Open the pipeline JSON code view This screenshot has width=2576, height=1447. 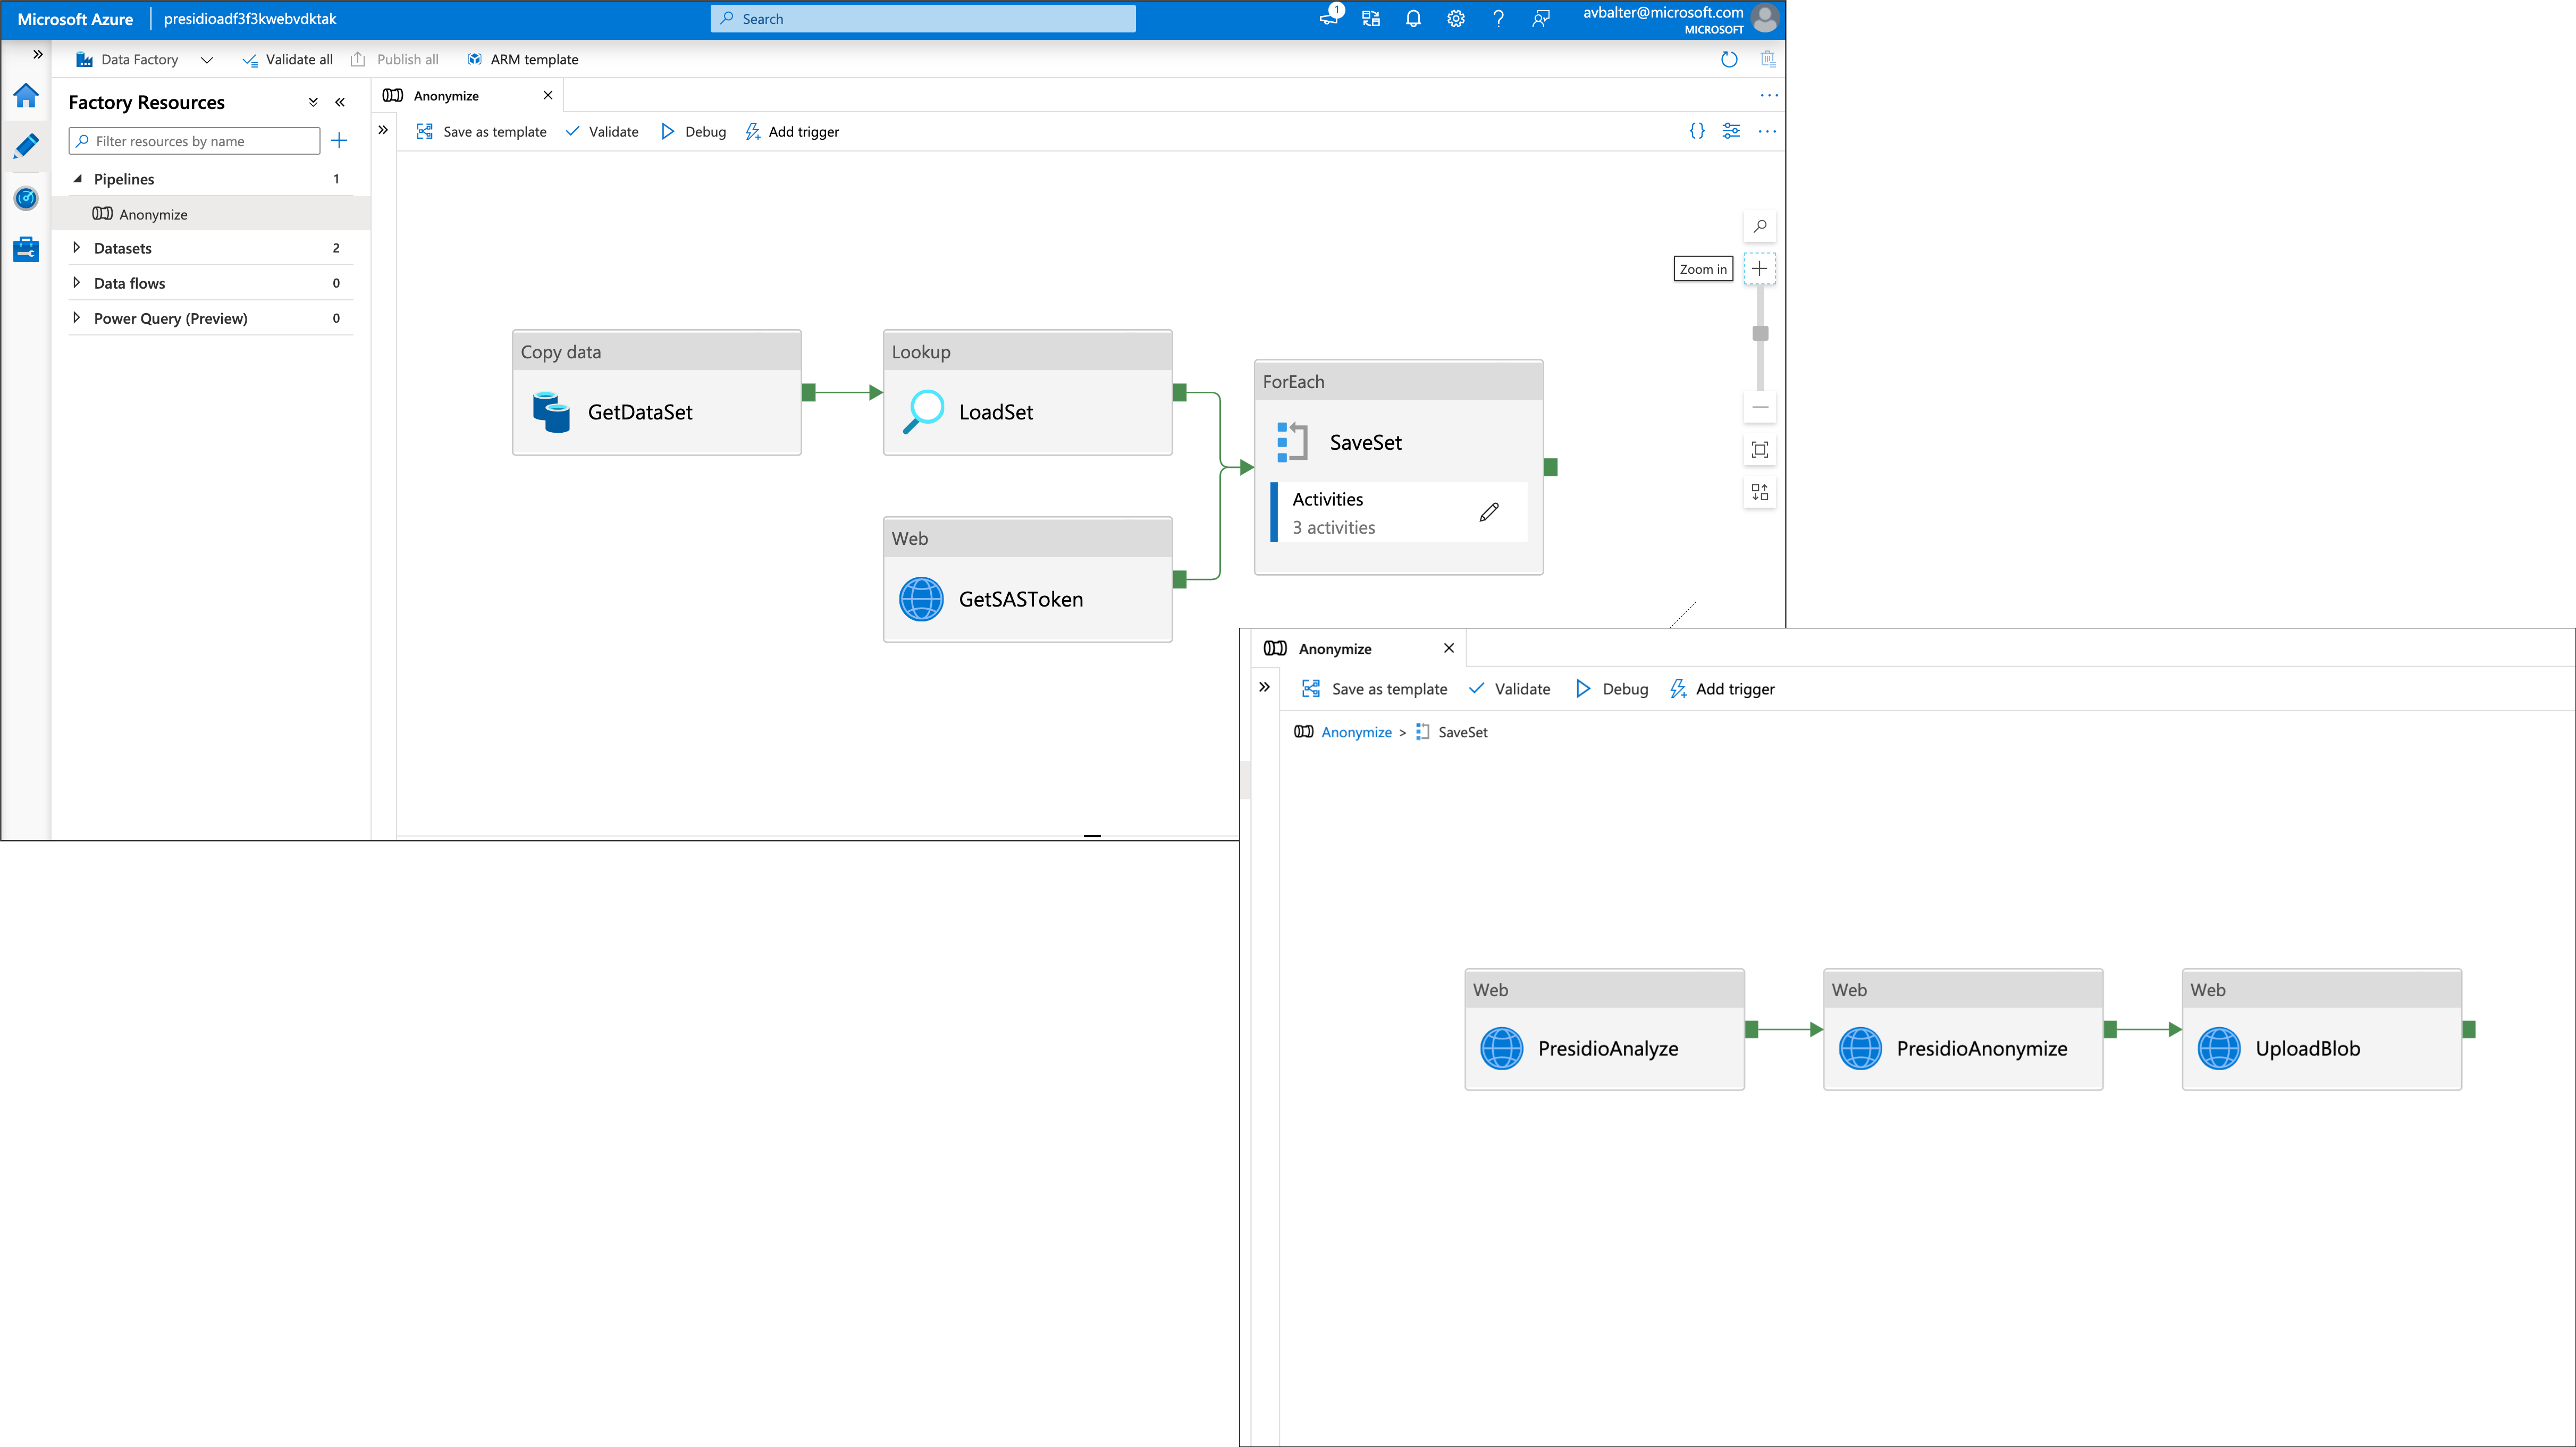(x=1697, y=131)
